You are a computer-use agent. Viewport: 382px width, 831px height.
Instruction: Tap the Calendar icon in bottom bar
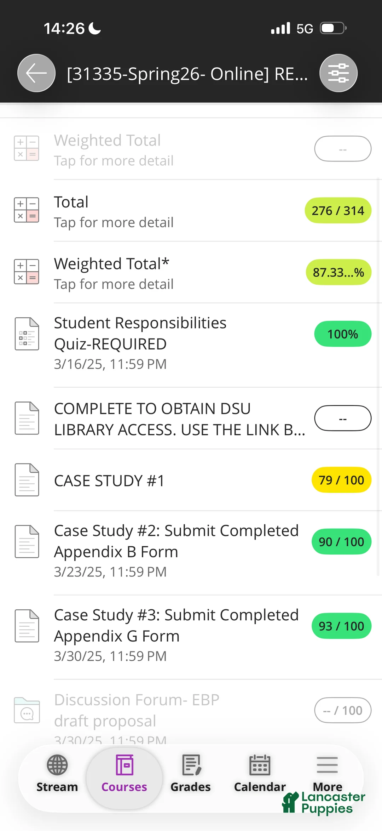[x=260, y=765]
